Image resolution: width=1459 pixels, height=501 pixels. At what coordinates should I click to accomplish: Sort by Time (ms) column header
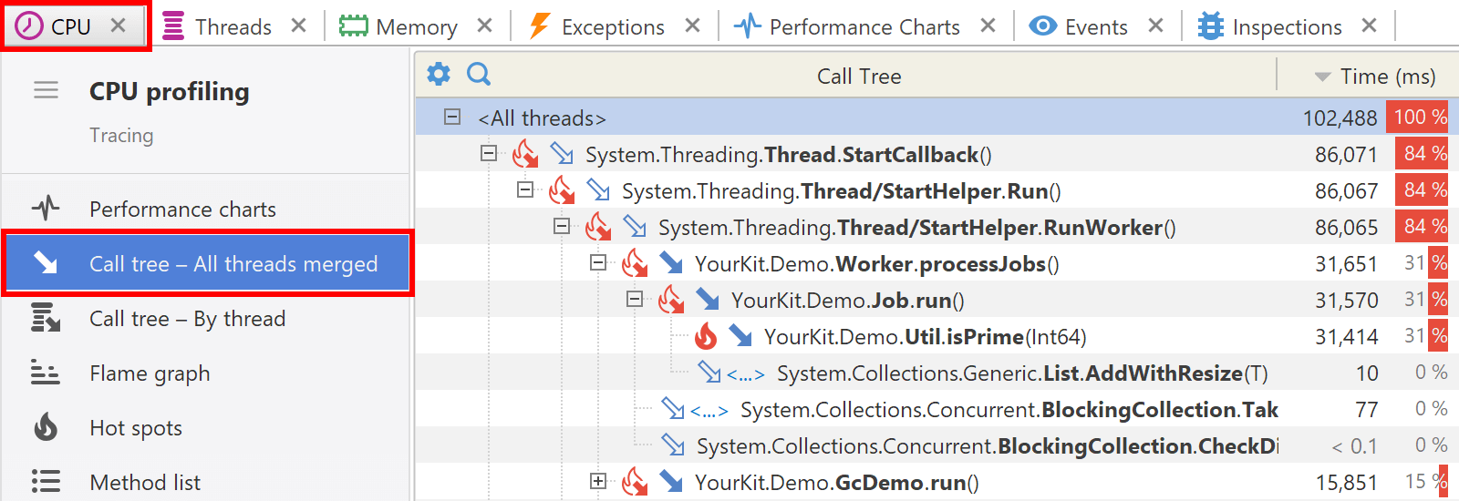click(x=1375, y=77)
